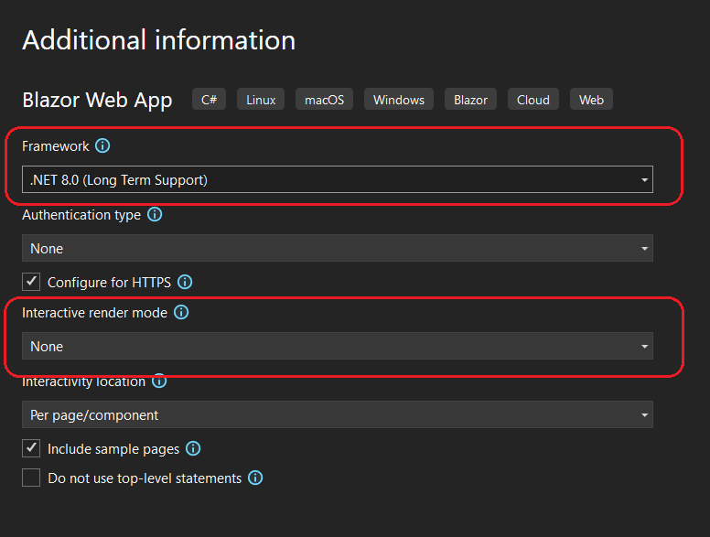
Task: Click the Authentication type info icon
Action: point(155,215)
